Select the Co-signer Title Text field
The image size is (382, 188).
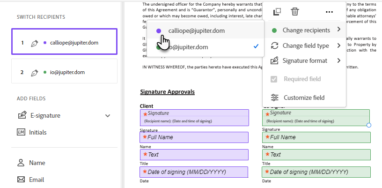click(316, 155)
